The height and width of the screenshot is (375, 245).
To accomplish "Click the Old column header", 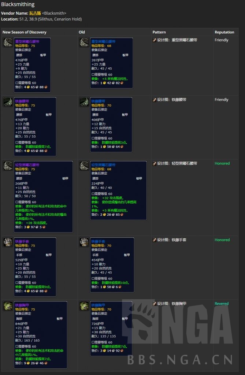I will tap(82, 32).
